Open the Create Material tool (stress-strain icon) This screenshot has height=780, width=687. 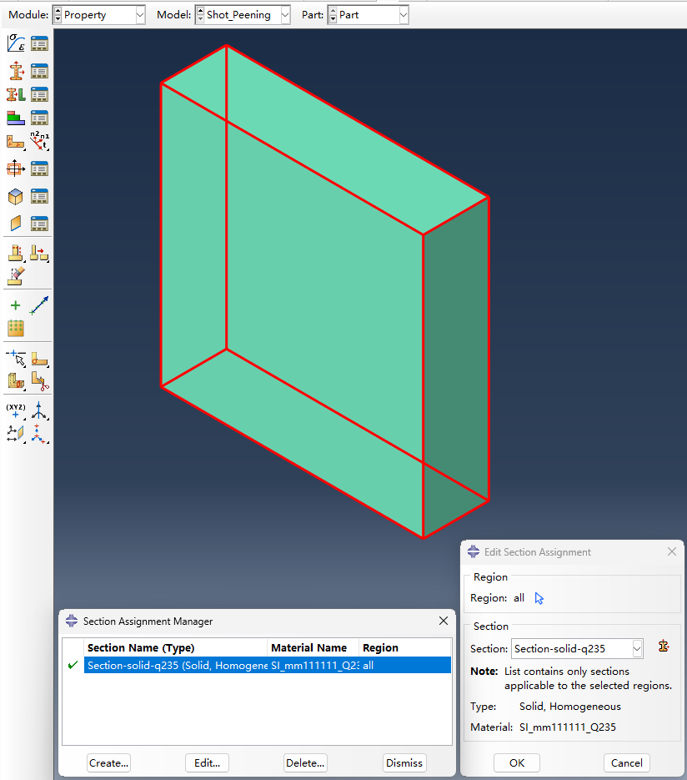point(16,43)
